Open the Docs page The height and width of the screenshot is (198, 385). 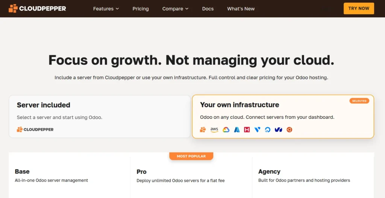tap(208, 9)
